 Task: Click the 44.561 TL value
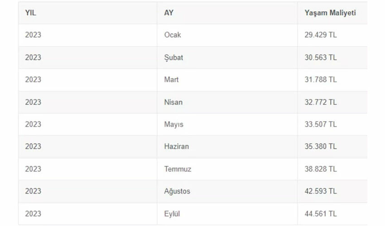point(321,214)
